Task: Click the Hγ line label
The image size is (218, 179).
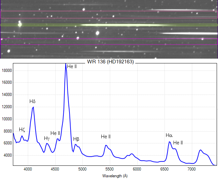Action: coord(47,138)
